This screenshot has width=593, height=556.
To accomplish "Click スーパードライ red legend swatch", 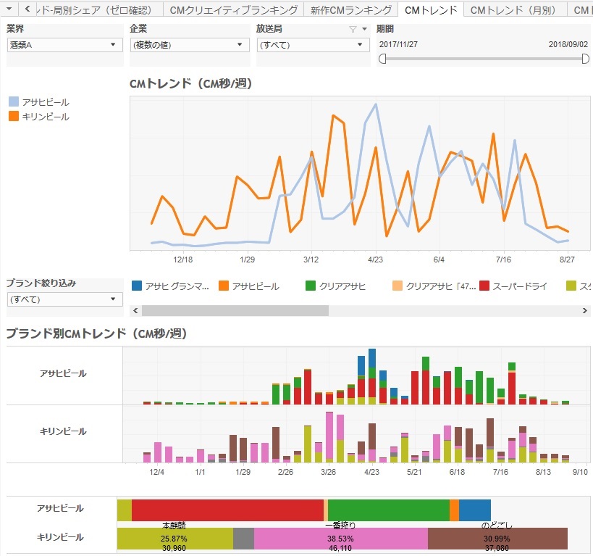I will [x=484, y=286].
